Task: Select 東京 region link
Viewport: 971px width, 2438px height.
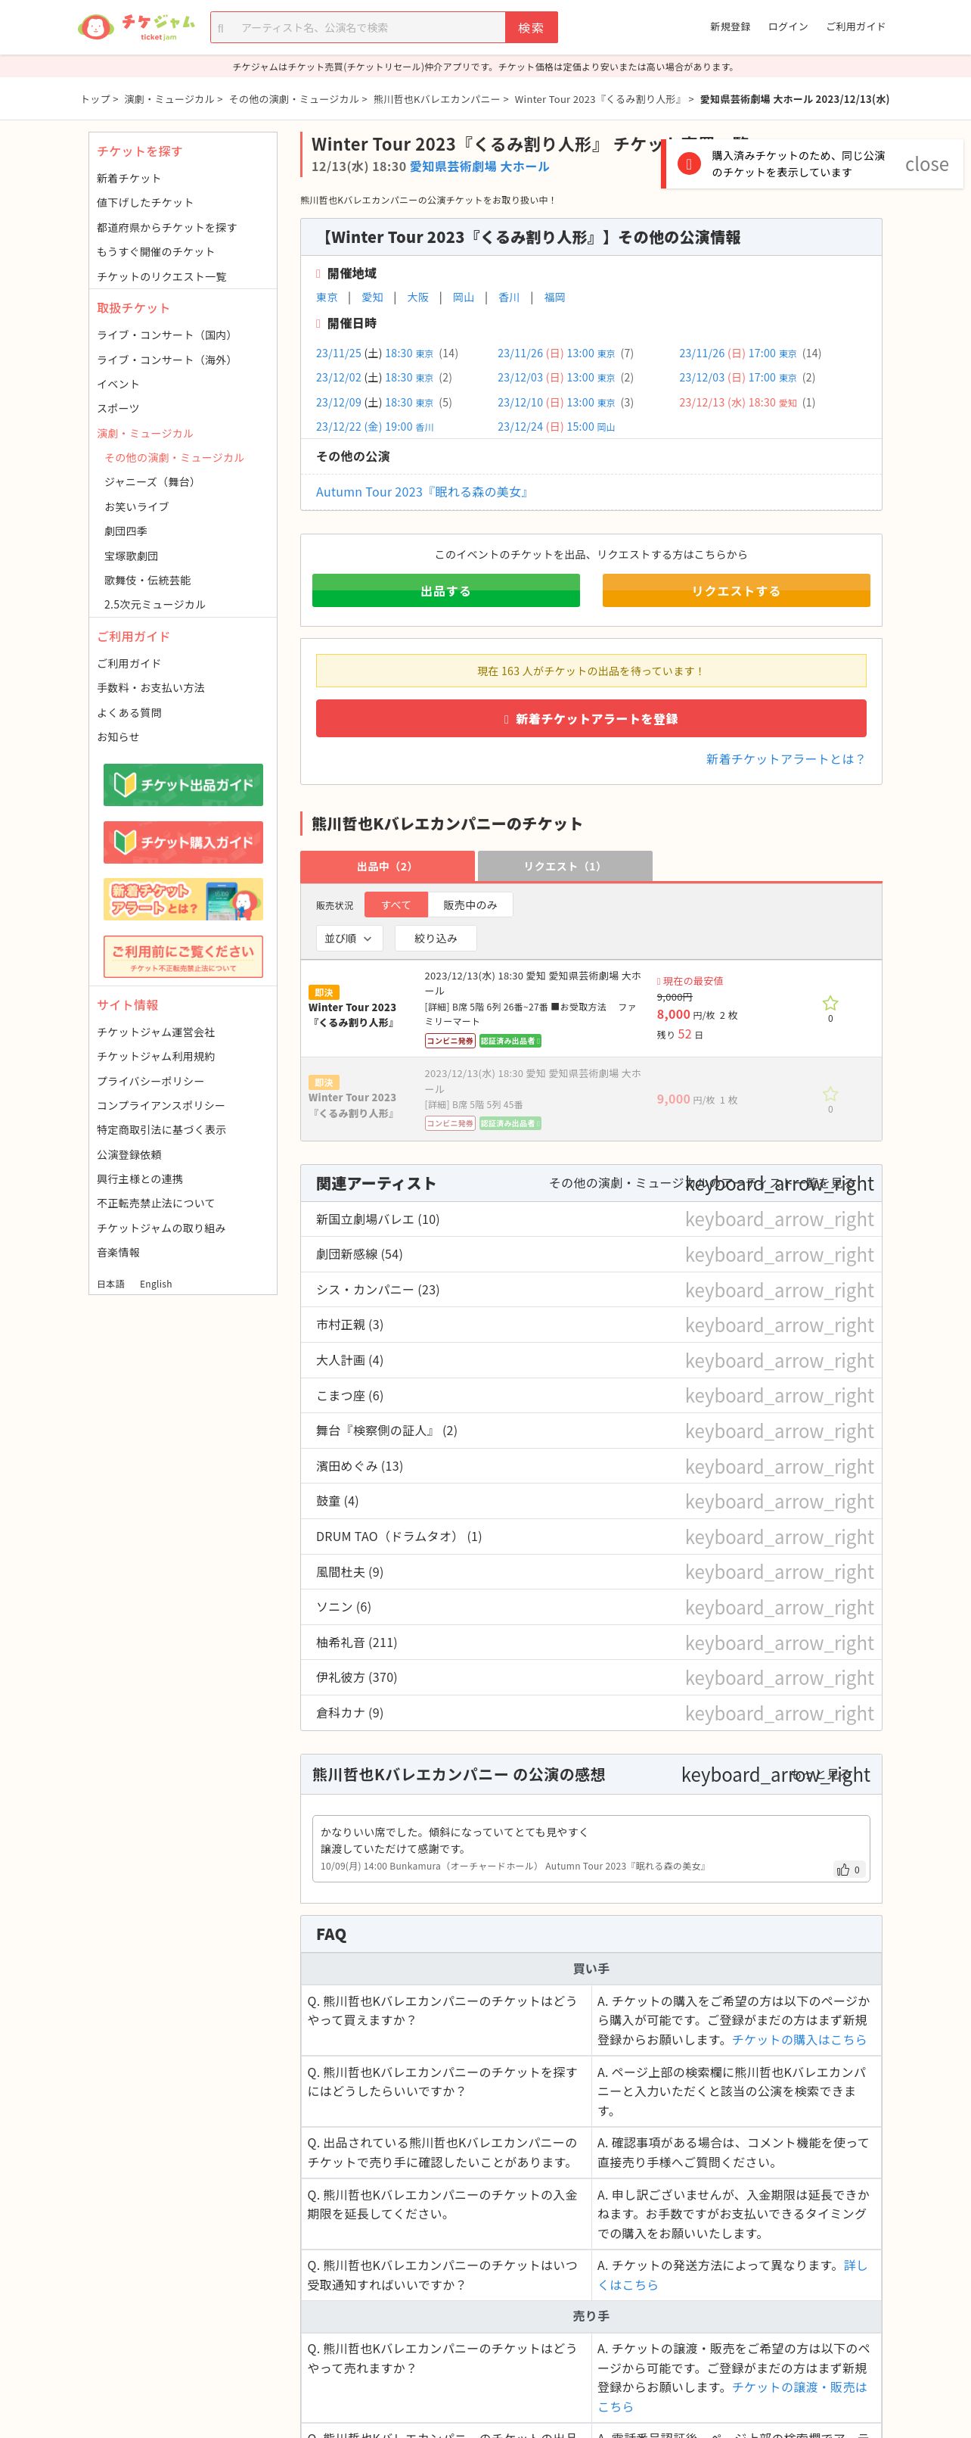Action: [x=326, y=297]
